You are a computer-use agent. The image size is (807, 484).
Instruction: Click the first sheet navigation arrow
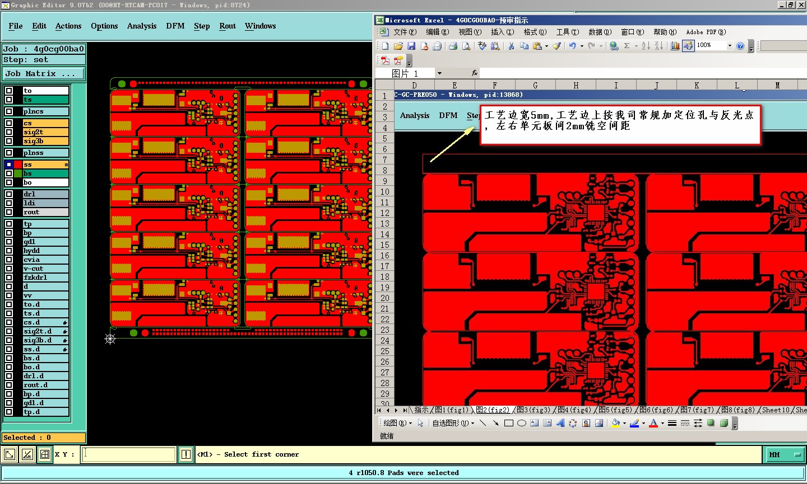379,410
